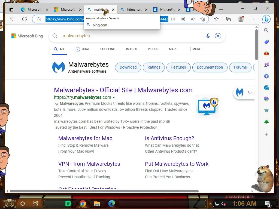279x209 pixels.
Task: Click the vertical page scrollbar
Action: pos(256,45)
